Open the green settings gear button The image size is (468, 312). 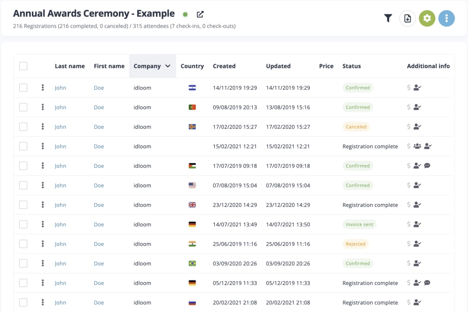tap(427, 18)
